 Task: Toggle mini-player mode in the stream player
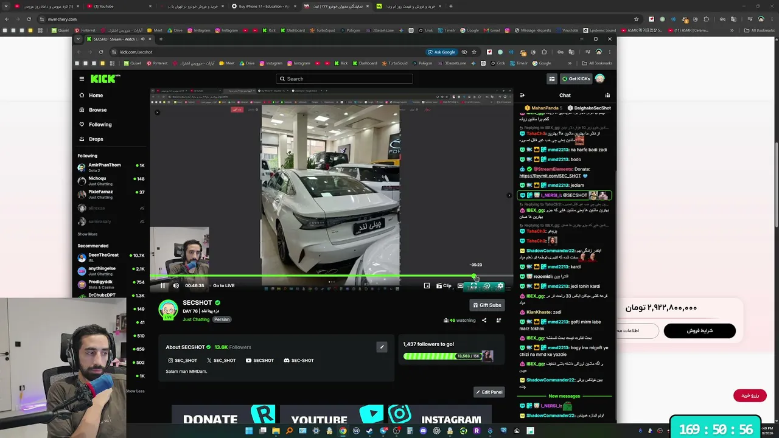[427, 285]
